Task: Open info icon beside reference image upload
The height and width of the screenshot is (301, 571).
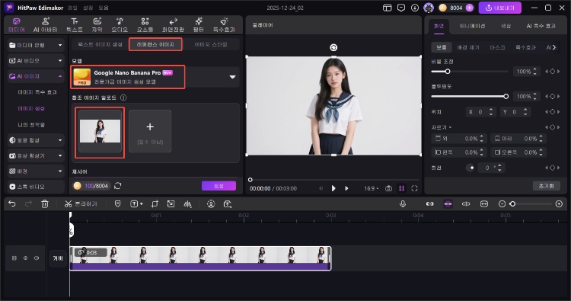Action: click(123, 98)
